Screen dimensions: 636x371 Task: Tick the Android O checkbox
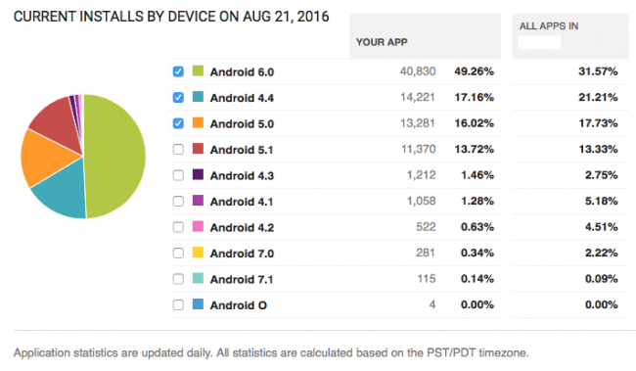(x=178, y=304)
